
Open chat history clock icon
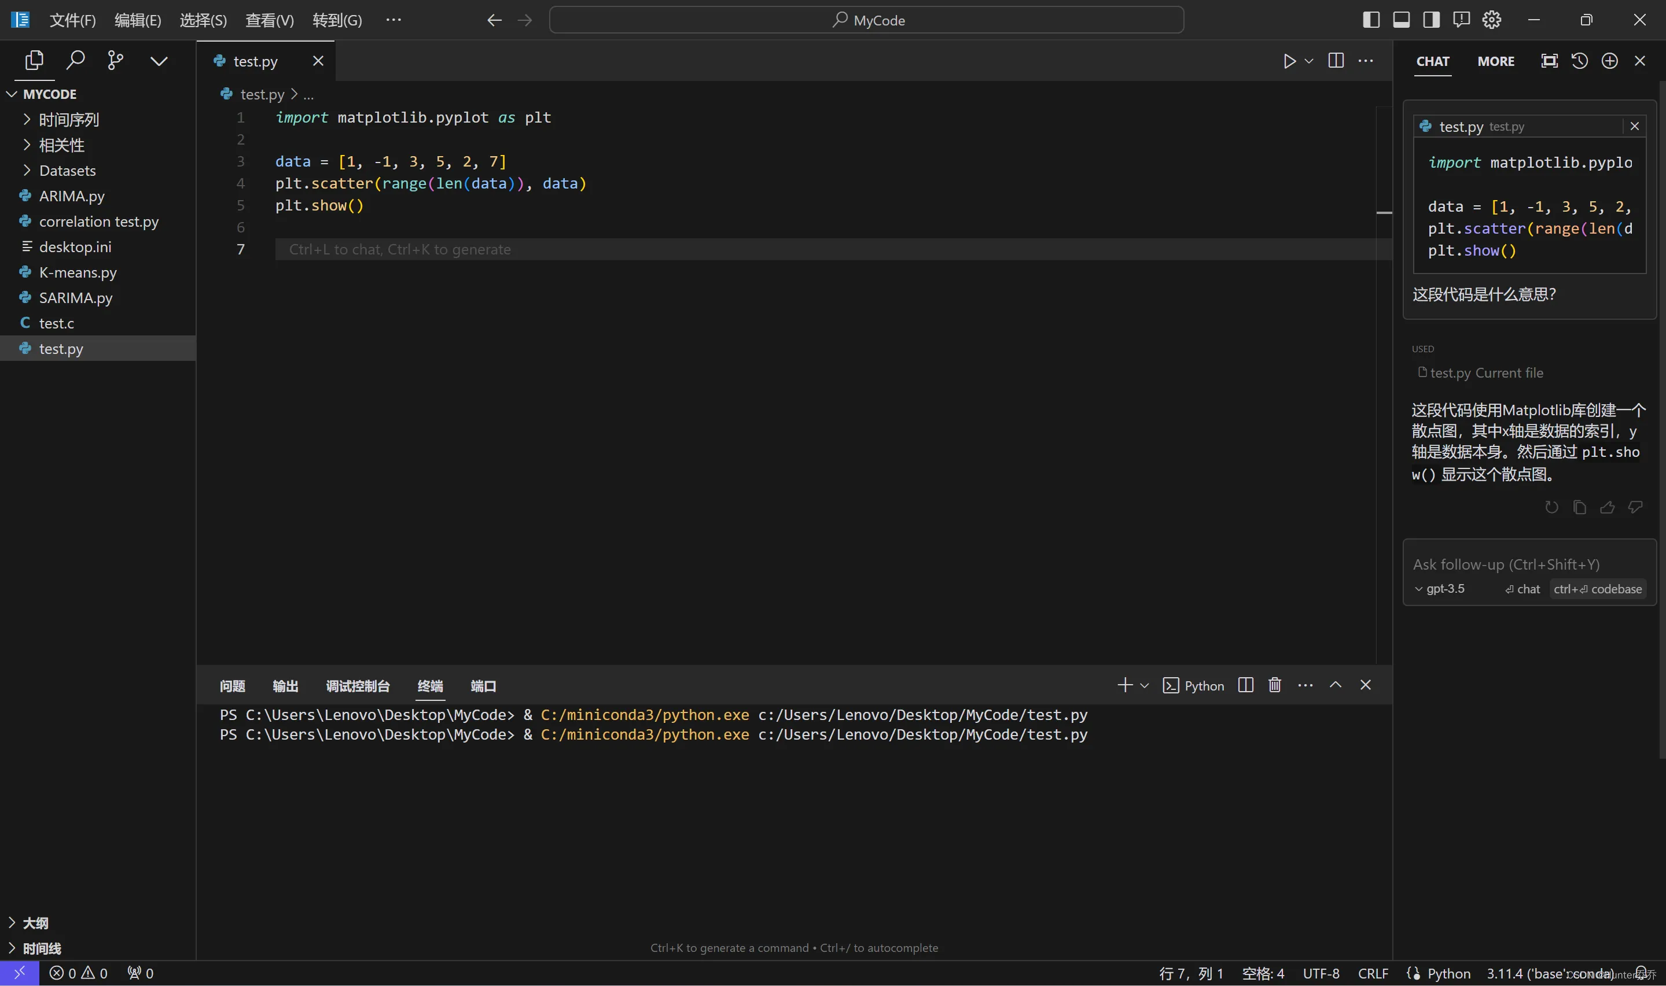click(1580, 61)
